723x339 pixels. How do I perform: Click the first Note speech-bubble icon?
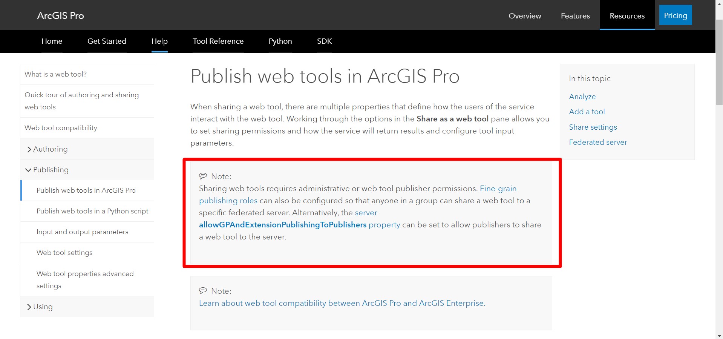coord(203,176)
